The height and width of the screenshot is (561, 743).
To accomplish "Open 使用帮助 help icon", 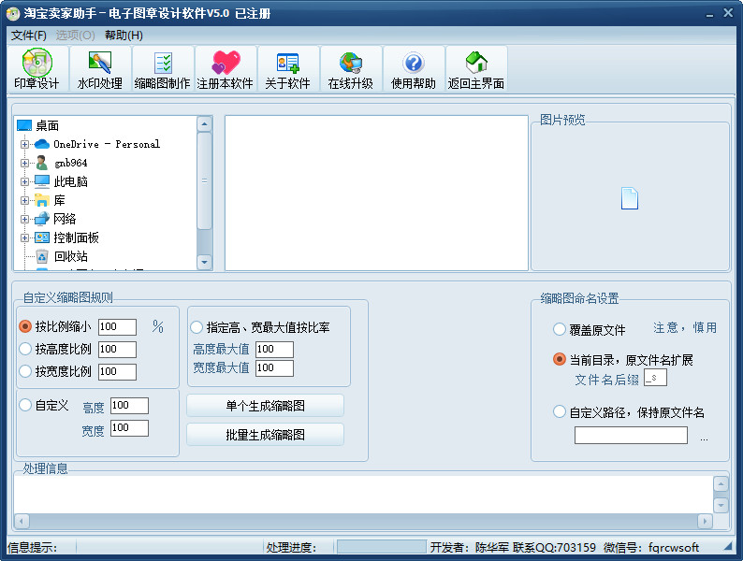I will 414,63.
